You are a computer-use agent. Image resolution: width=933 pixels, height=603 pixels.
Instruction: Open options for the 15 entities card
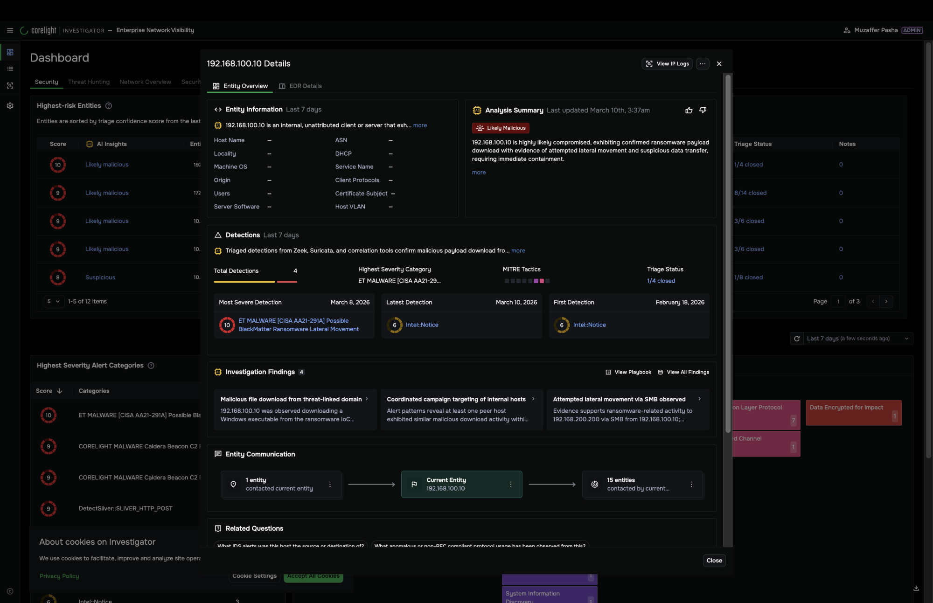pyautogui.click(x=691, y=485)
